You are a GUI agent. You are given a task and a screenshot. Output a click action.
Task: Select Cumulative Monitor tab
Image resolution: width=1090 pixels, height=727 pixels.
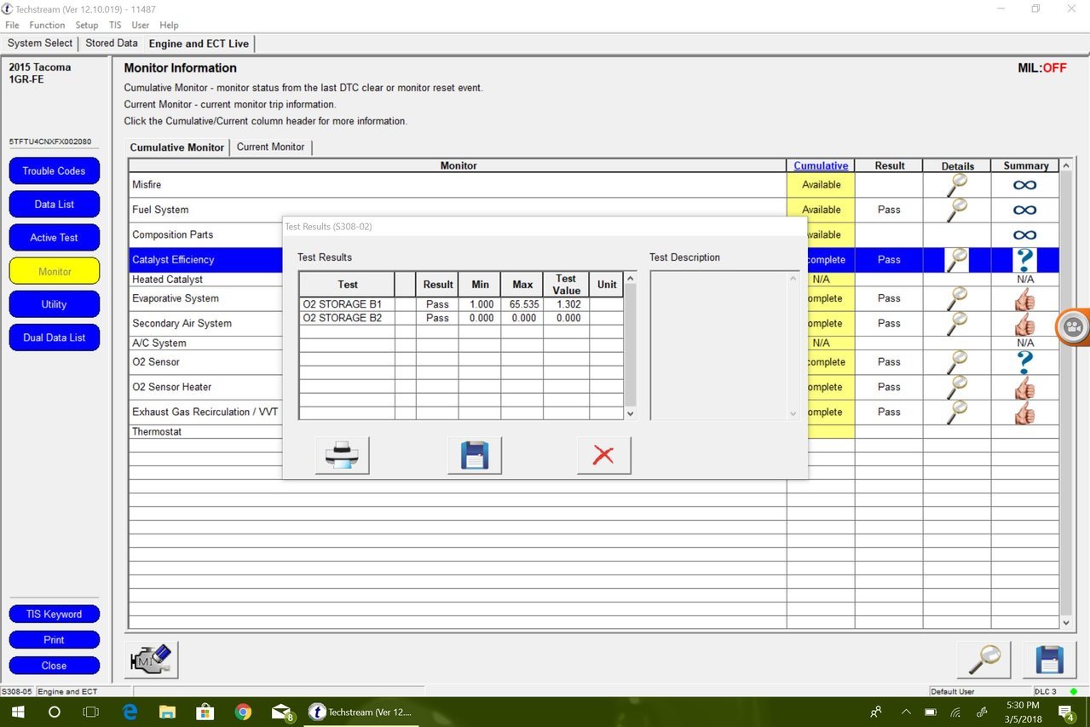click(177, 147)
